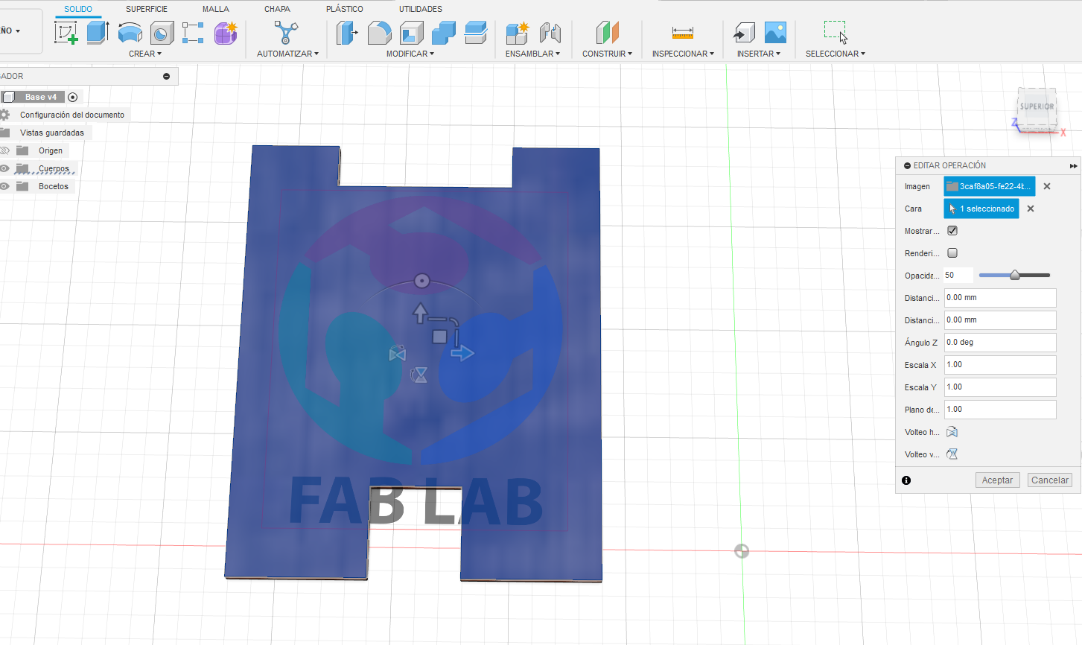Screen dimensions: 1082x645
Task: Select the Shell tool
Action: pos(411,33)
